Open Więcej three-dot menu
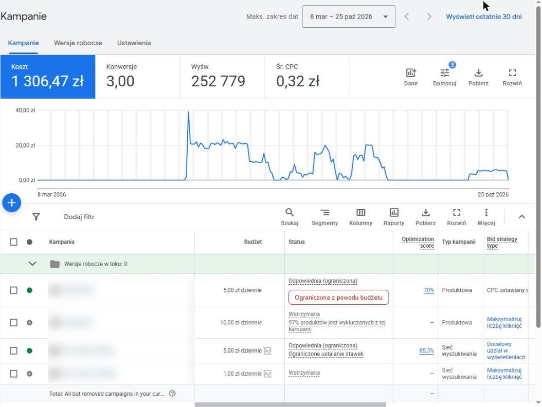Viewport: 542px width, 407px height. pyautogui.click(x=486, y=217)
